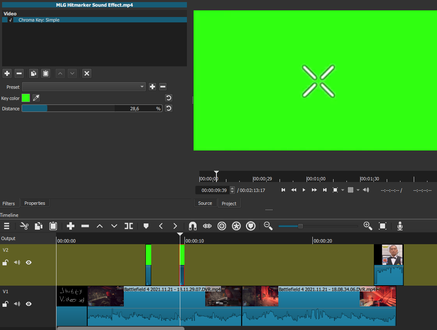Hide the V2 track with eye icon
The width and height of the screenshot is (437, 330).
[x=29, y=262]
